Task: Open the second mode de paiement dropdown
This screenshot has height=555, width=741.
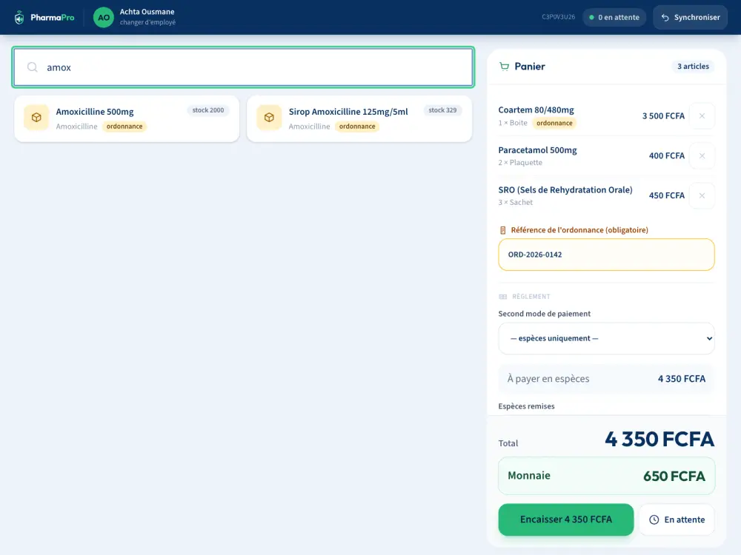Action: coord(606,338)
